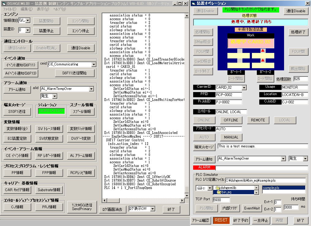Click the log horizontal scrollbar right arrow
The height and width of the screenshot is (226, 311).
pos(182,200)
